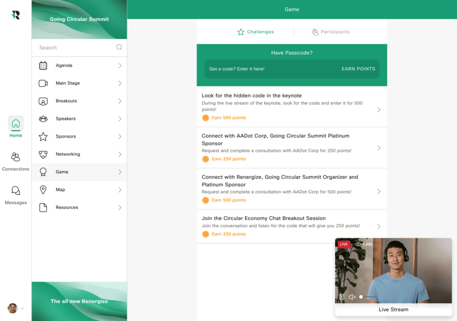The width and height of the screenshot is (457, 321).
Task: Open the Circular Economy Chat Breakout challenge
Action: 292,226
